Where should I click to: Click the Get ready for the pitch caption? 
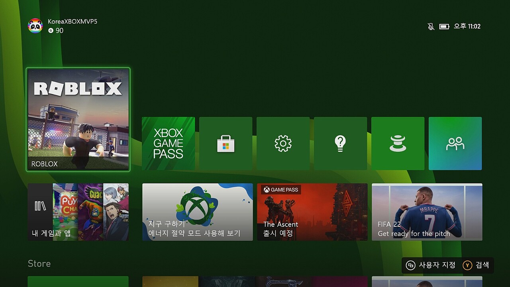pos(414,234)
